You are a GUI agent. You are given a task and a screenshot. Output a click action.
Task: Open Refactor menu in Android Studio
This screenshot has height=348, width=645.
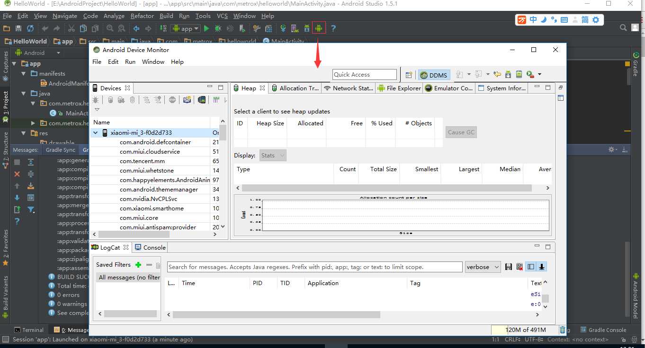point(142,16)
